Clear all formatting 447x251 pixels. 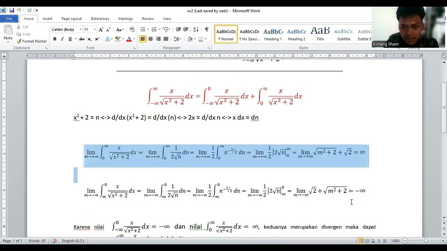pos(132,30)
